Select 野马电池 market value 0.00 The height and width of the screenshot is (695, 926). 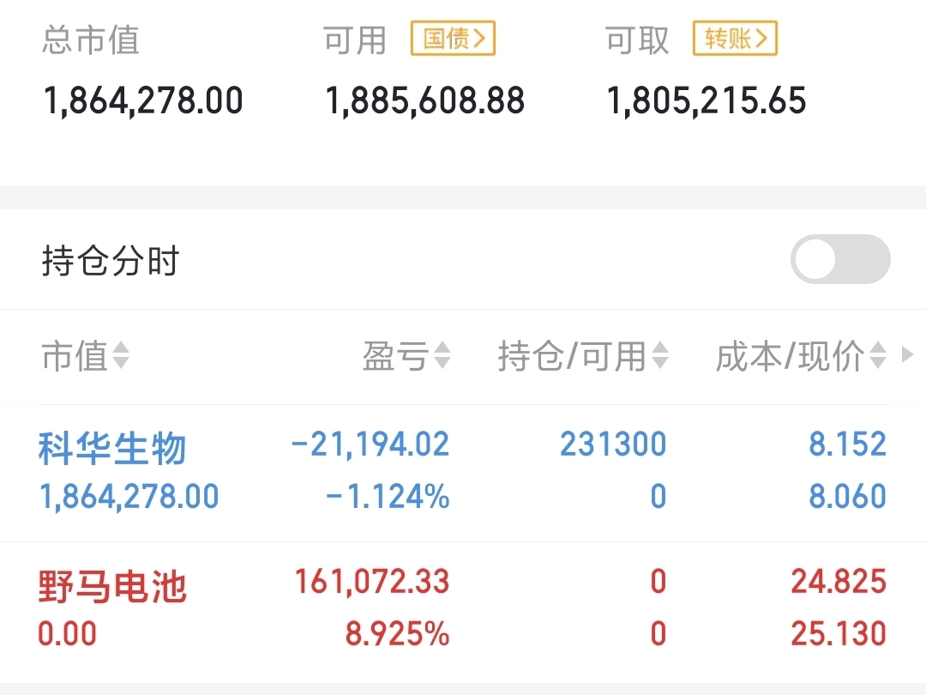(68, 633)
